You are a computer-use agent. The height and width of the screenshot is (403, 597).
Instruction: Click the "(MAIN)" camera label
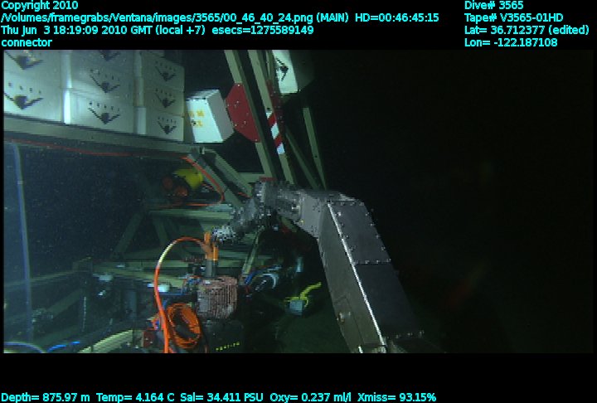click(332, 18)
